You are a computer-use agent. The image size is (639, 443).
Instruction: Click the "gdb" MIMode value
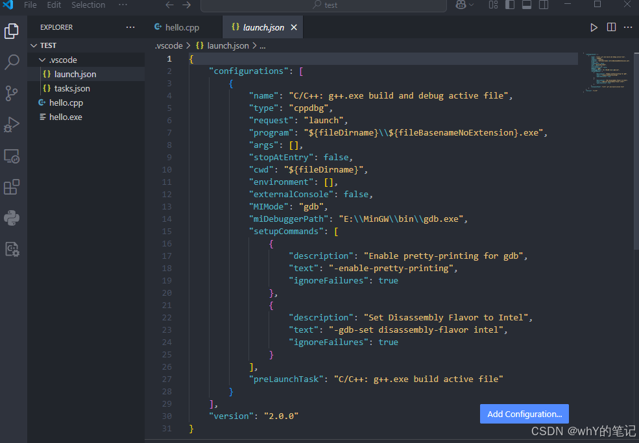coord(311,207)
